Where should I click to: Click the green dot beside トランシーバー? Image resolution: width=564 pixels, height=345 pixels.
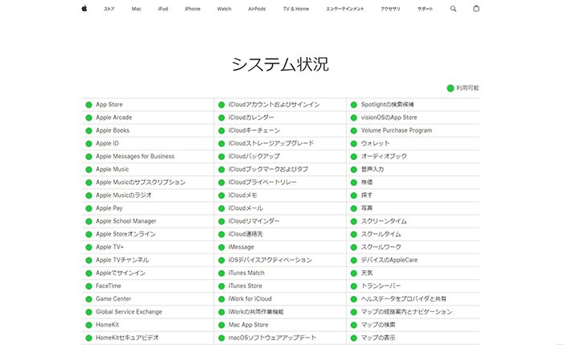pyautogui.click(x=354, y=286)
